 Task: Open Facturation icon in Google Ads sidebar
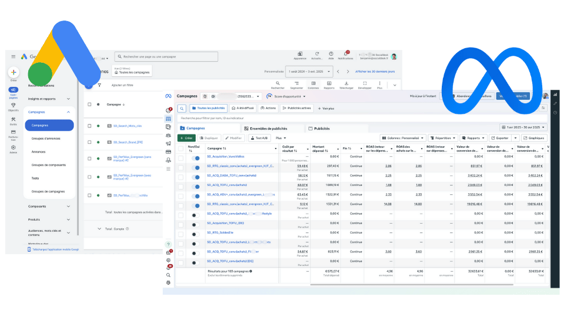click(14, 132)
